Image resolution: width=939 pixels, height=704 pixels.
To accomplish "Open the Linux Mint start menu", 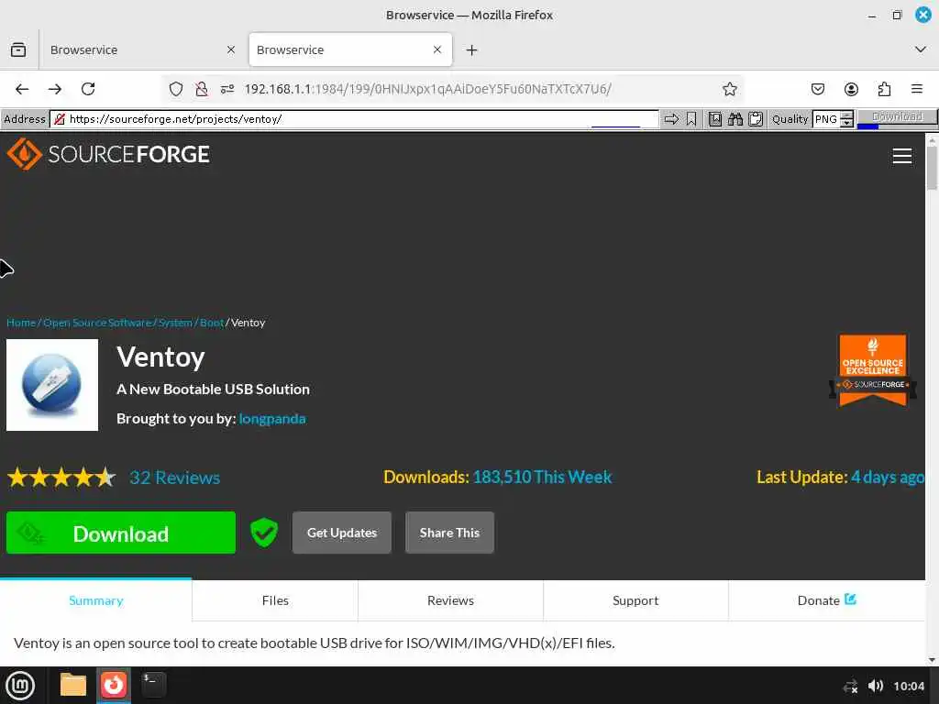I will pyautogui.click(x=20, y=686).
